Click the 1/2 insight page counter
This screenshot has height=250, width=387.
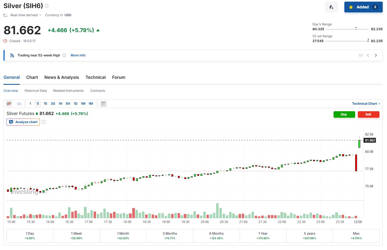point(361,55)
